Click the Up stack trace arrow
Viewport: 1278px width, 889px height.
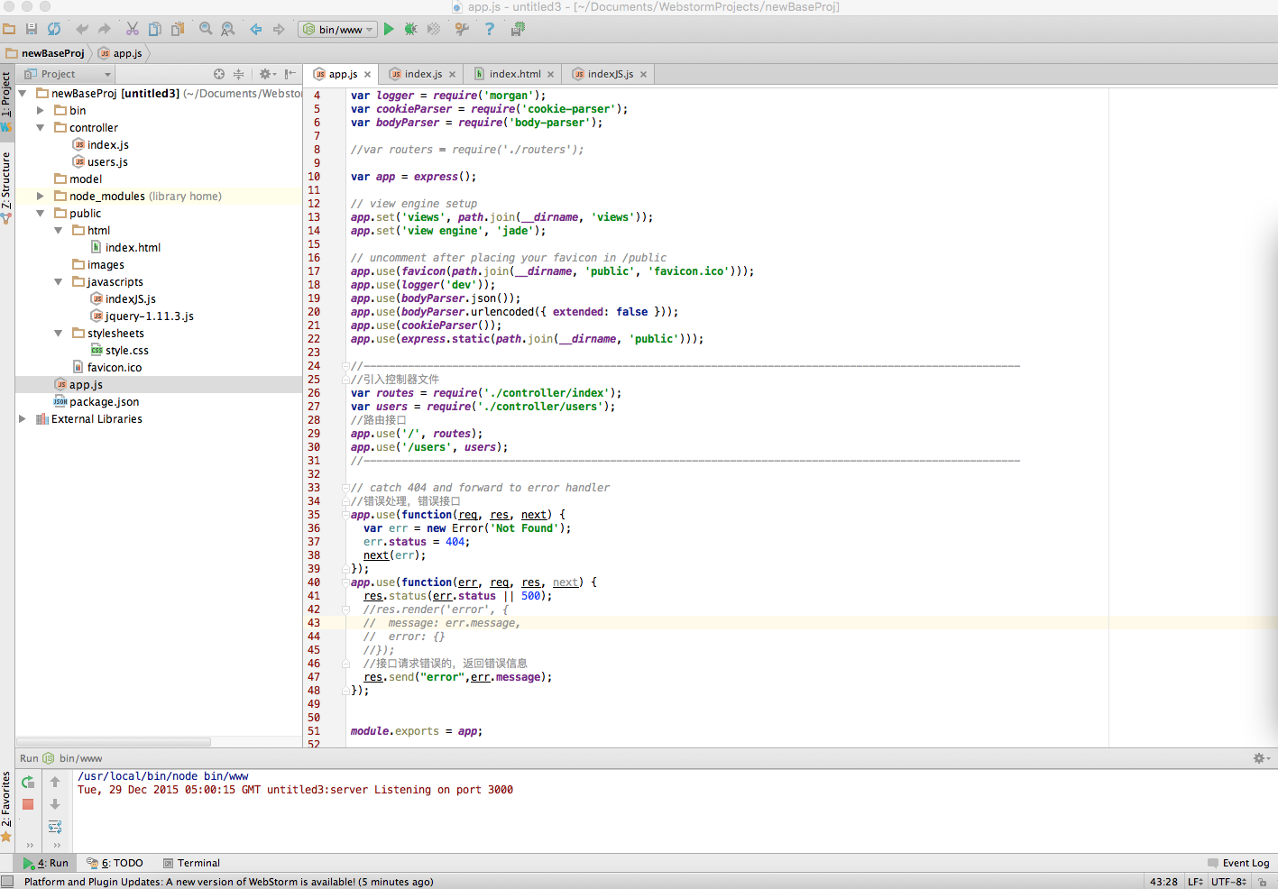pos(55,782)
